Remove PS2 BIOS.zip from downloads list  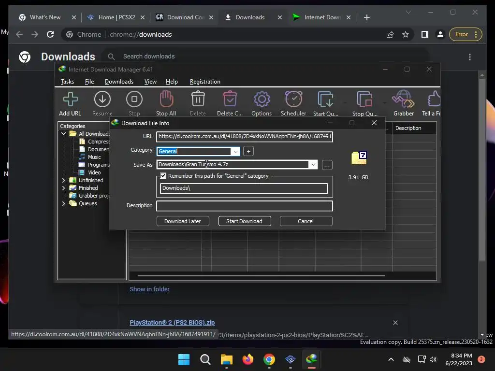395,323
